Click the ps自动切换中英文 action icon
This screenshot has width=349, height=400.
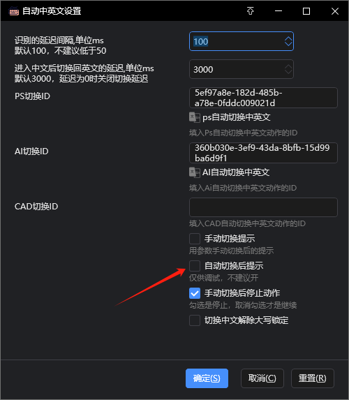195,117
